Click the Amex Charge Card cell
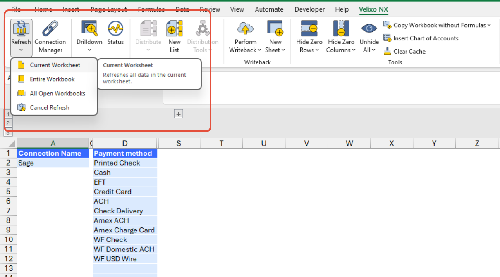 coord(125,230)
